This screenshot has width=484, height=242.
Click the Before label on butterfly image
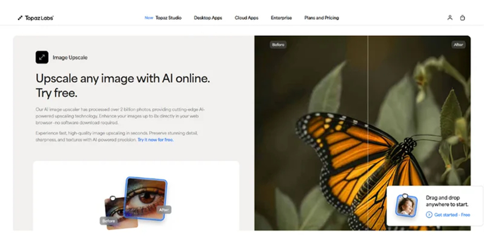click(x=278, y=45)
